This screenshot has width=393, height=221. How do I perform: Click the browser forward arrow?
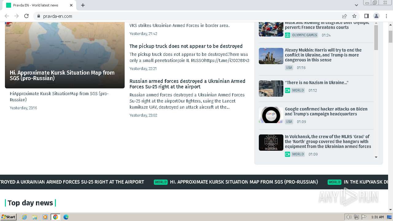pos(17,16)
